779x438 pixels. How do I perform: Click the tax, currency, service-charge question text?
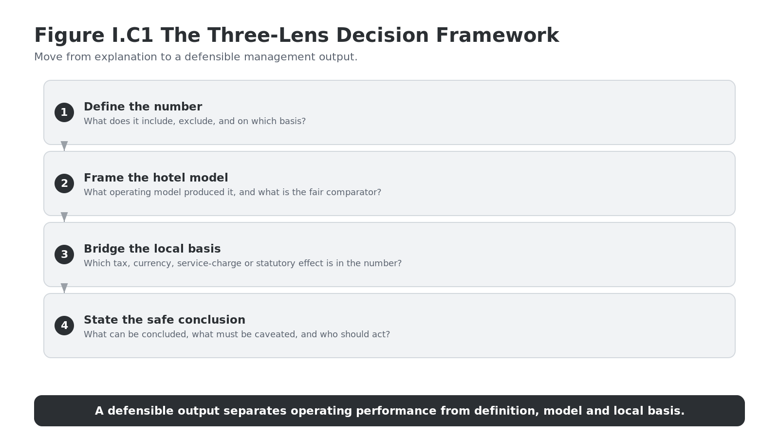coord(242,263)
